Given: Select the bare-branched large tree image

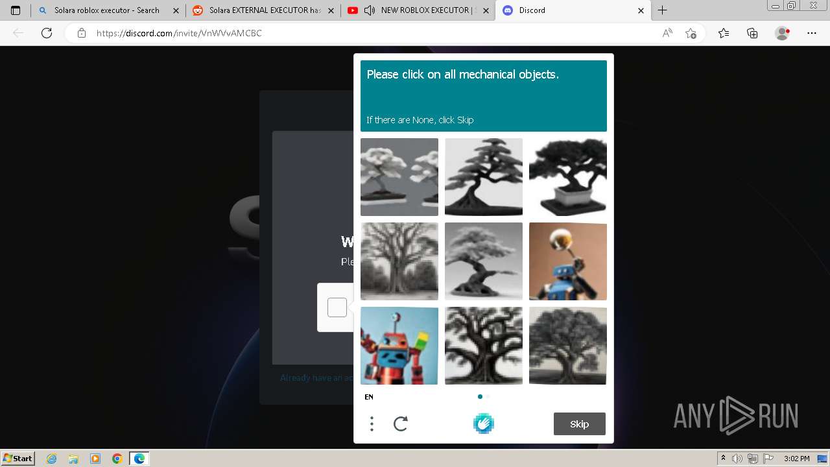Looking at the screenshot, I should click(x=399, y=261).
